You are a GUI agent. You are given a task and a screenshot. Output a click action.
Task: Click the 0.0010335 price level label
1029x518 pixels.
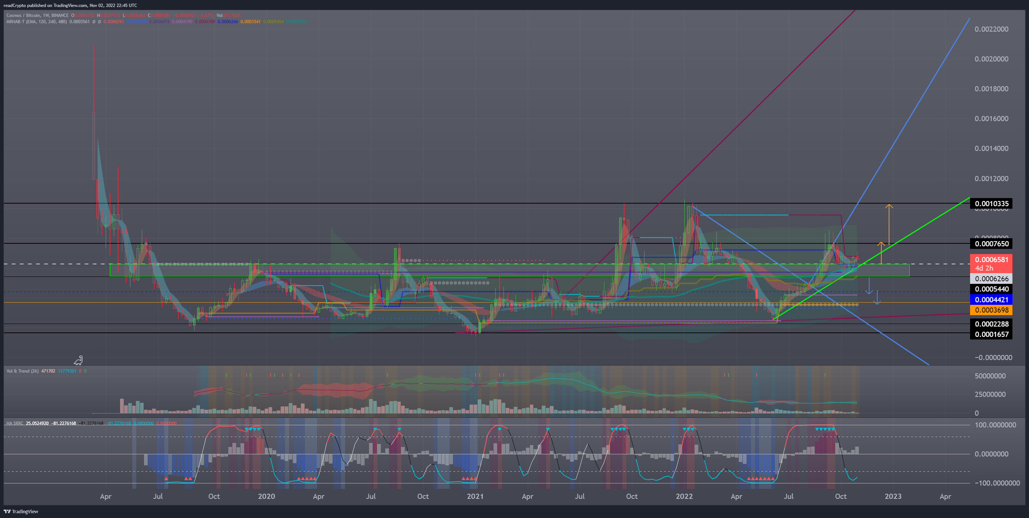click(x=991, y=203)
